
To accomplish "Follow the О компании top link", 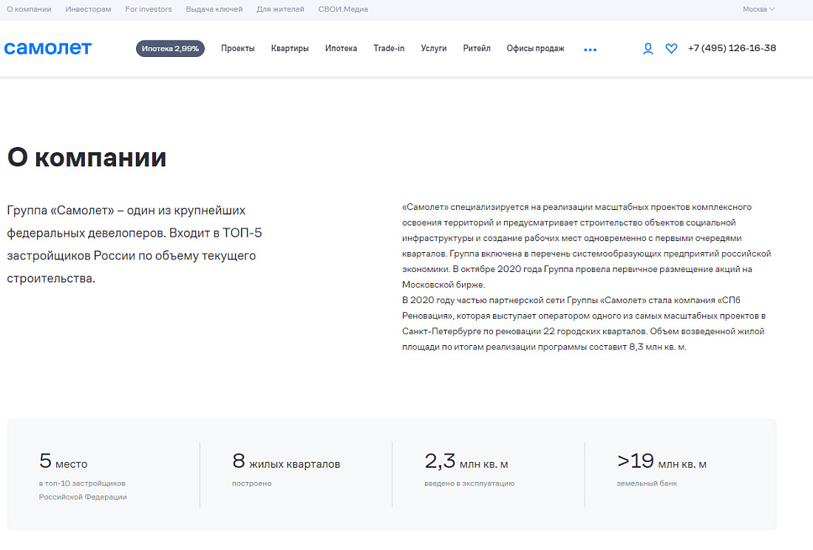I will tap(29, 10).
